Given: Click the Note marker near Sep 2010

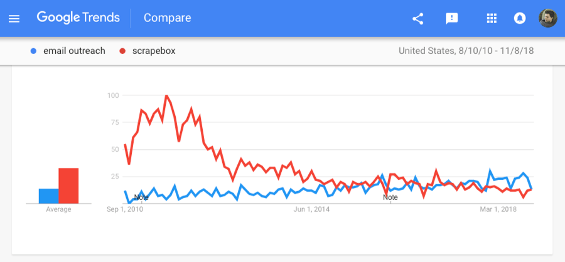Looking at the screenshot, I should [141, 197].
